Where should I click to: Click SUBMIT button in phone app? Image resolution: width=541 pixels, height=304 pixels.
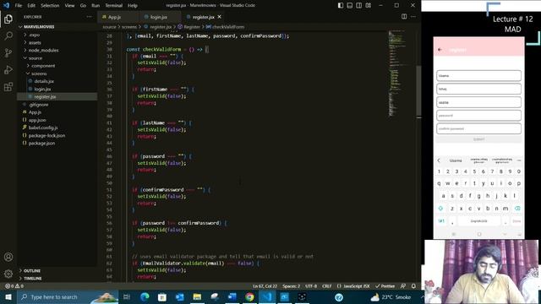click(478, 139)
